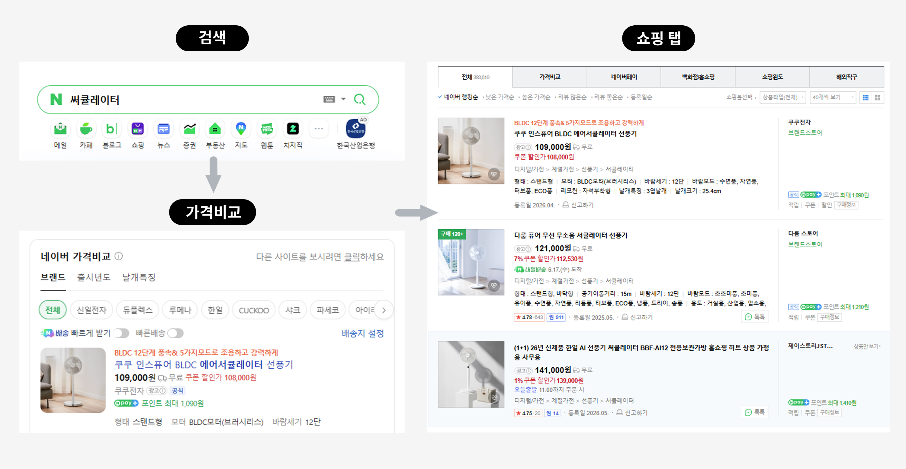Open 쿠쿠 인스퓨어 BLDC title in price comparison panel

(x=204, y=365)
